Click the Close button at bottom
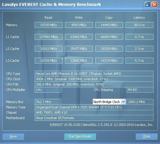This screenshot has height=144, width=160. pyautogui.click(x=147, y=136)
